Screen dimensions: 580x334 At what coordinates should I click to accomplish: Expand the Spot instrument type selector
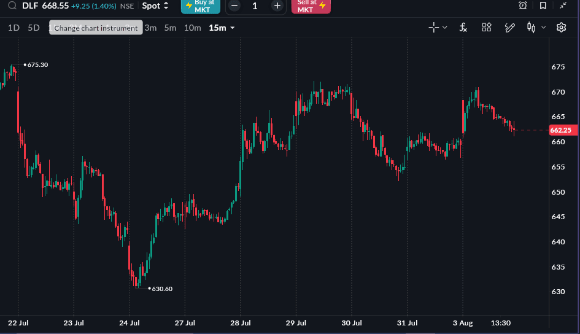[155, 6]
